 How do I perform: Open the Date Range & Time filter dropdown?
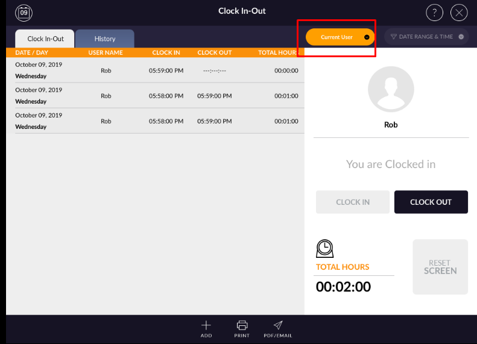(426, 37)
